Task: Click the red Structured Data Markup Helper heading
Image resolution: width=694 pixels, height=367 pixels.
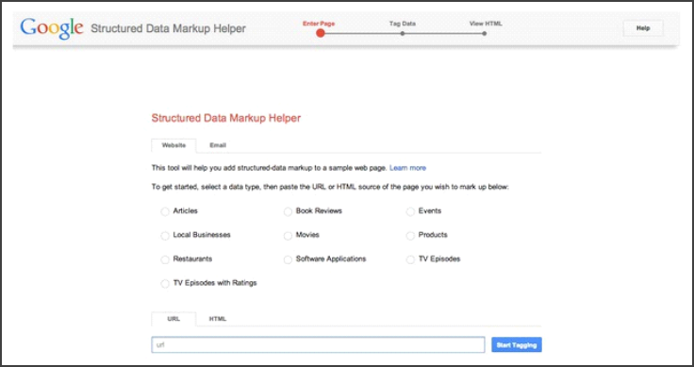Action: click(226, 118)
